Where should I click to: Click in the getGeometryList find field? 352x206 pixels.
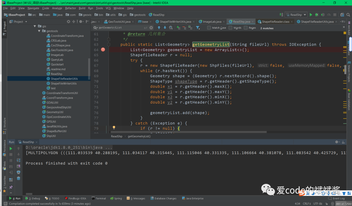point(123,28)
